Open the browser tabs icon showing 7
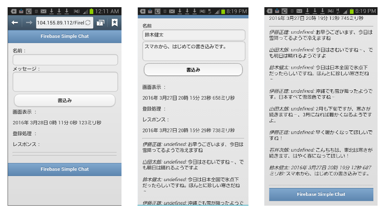 pyautogui.click(x=100, y=23)
